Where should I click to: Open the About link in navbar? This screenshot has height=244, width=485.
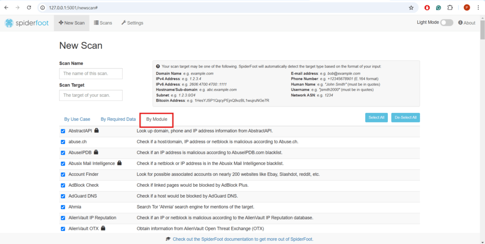click(x=467, y=23)
